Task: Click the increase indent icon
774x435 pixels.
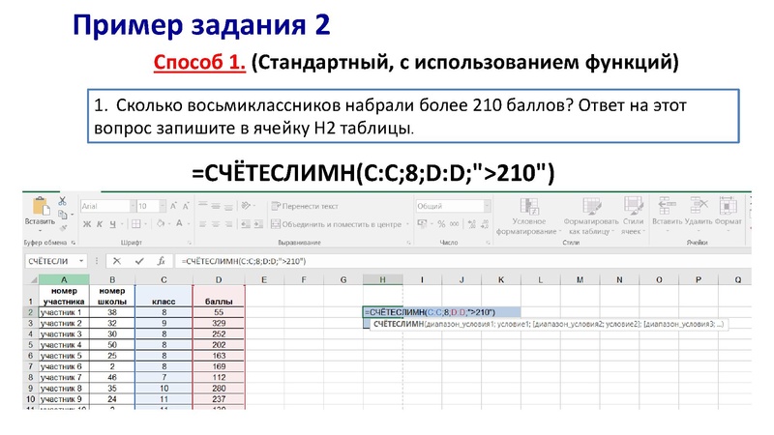Action: [258, 224]
